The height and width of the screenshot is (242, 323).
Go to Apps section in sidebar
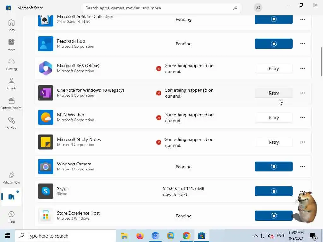coord(11,45)
